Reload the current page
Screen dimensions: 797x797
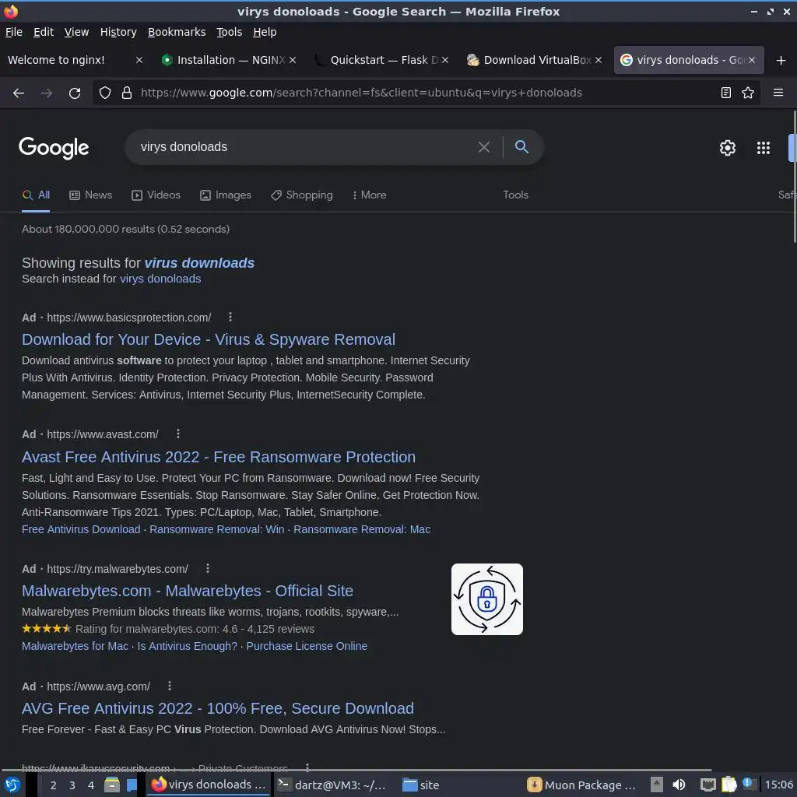coord(75,93)
